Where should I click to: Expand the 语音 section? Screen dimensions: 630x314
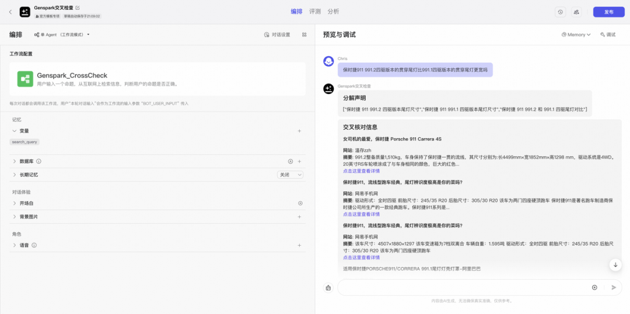[x=15, y=245]
